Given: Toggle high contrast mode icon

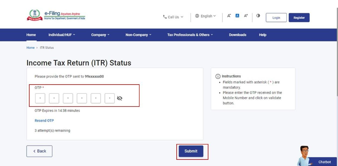Looking at the screenshot, I should 258,16.
